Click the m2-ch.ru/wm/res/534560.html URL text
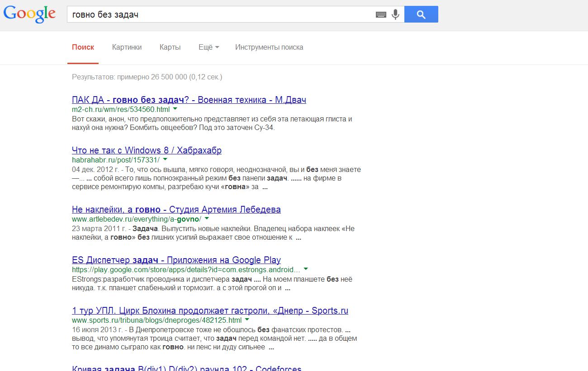The image size is (588, 371). (x=121, y=109)
